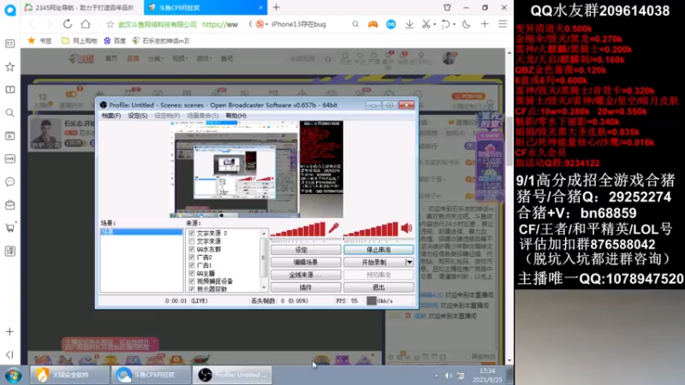685x385 pixels.
Task: Open favorites star in the left sidebar
Action: (9, 67)
